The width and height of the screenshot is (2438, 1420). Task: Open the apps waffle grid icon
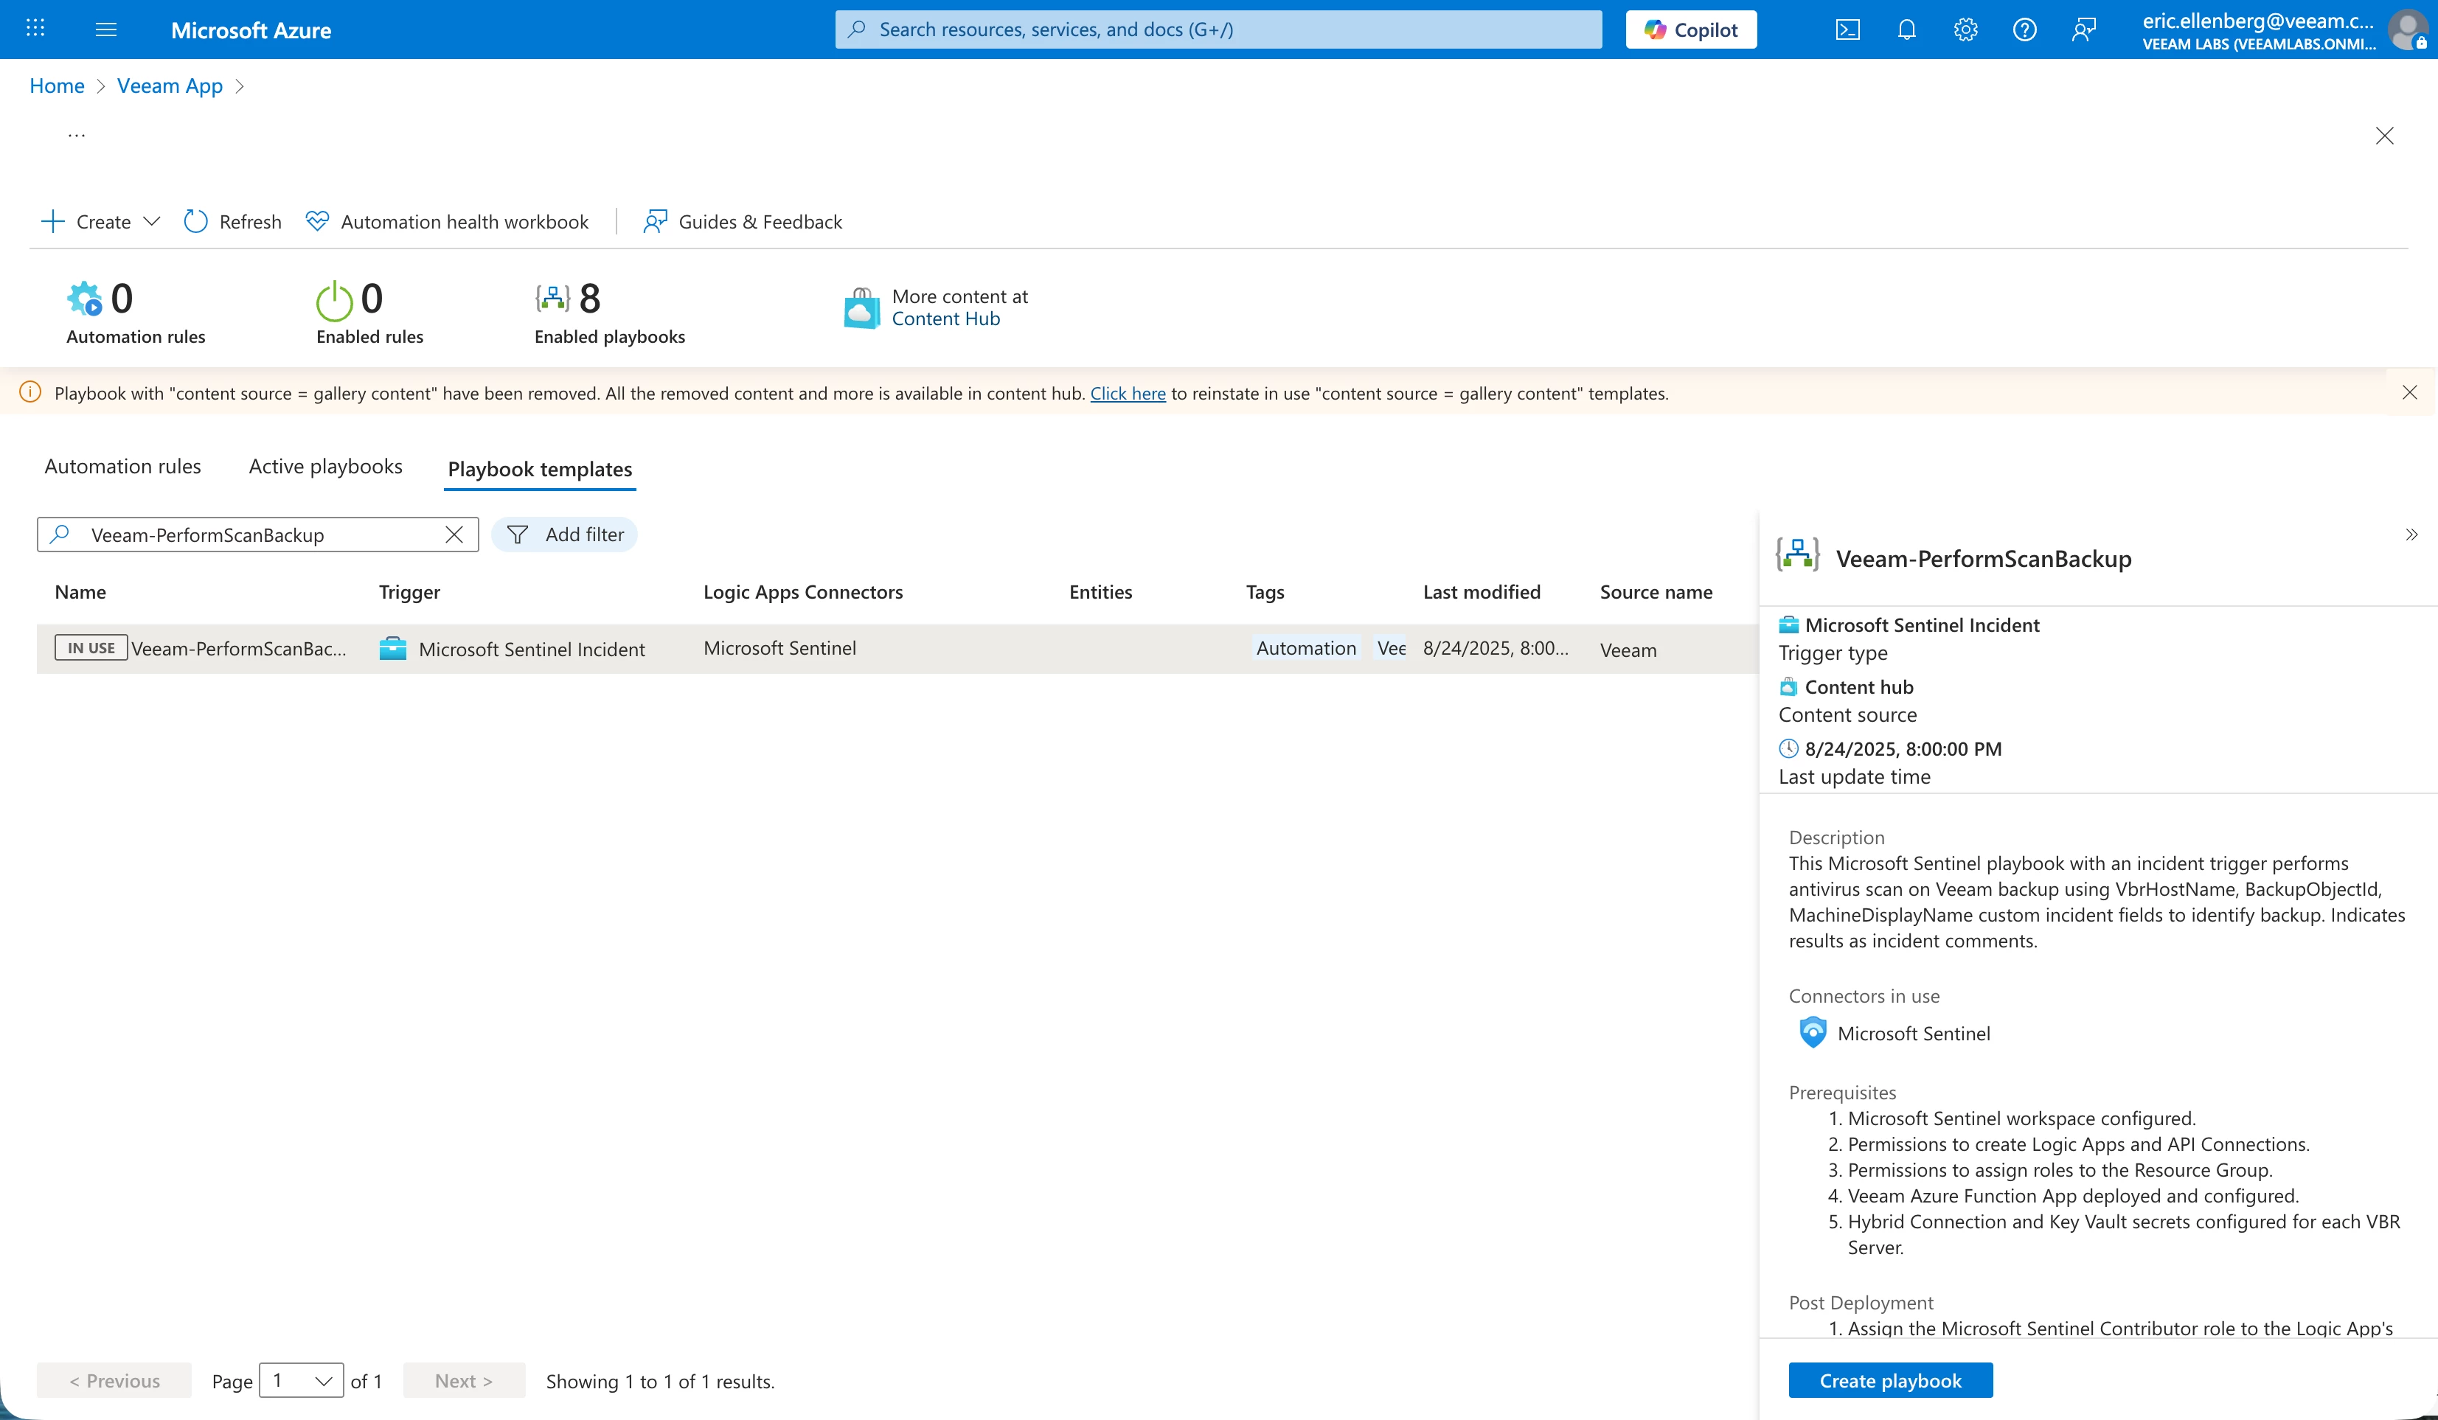click(x=36, y=28)
